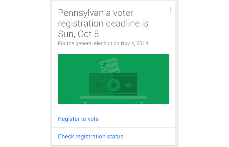Screen dimensions: 229x147
Task: Click the line beside the checked ballot box
Action: point(112,63)
